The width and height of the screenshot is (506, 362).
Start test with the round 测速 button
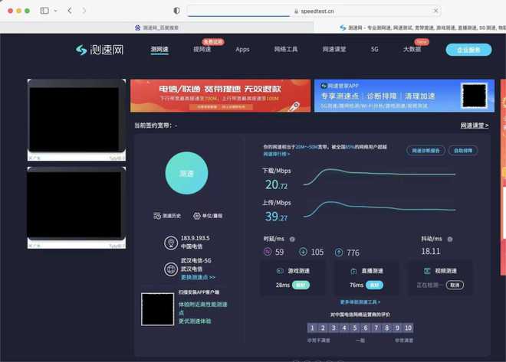coord(186,174)
